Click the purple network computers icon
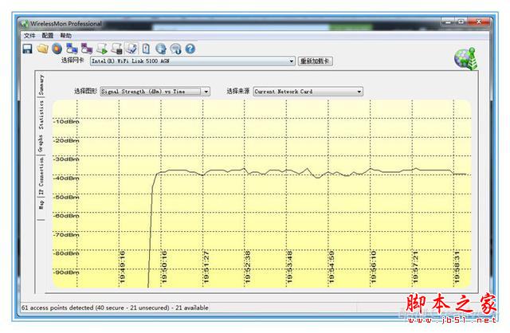Image resolution: width=510 pixels, height=333 pixels. pyautogui.click(x=87, y=49)
